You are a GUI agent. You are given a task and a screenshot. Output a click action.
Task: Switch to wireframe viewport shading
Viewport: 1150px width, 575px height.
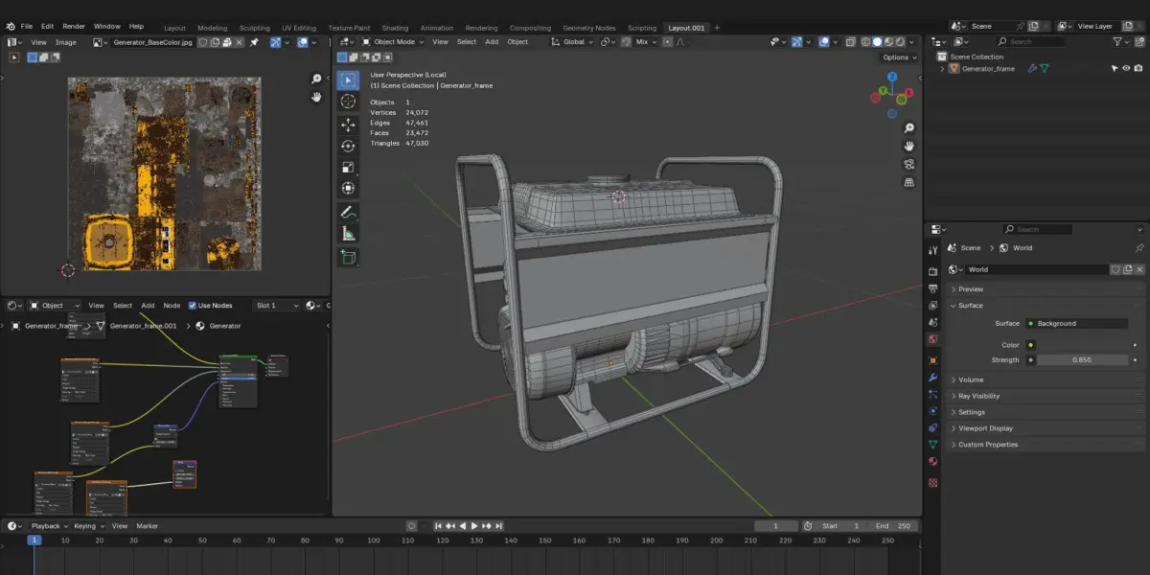[x=866, y=42]
